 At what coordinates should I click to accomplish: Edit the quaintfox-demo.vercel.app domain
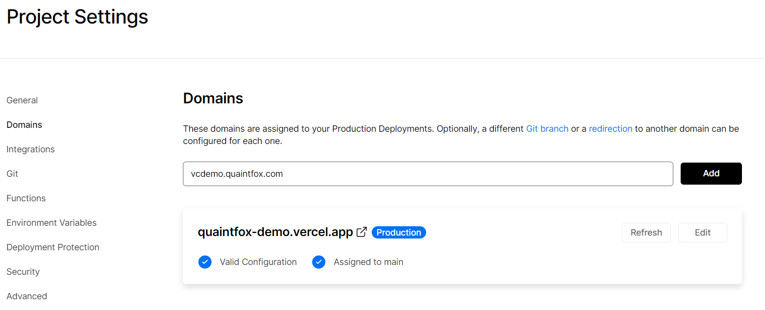pyautogui.click(x=702, y=233)
